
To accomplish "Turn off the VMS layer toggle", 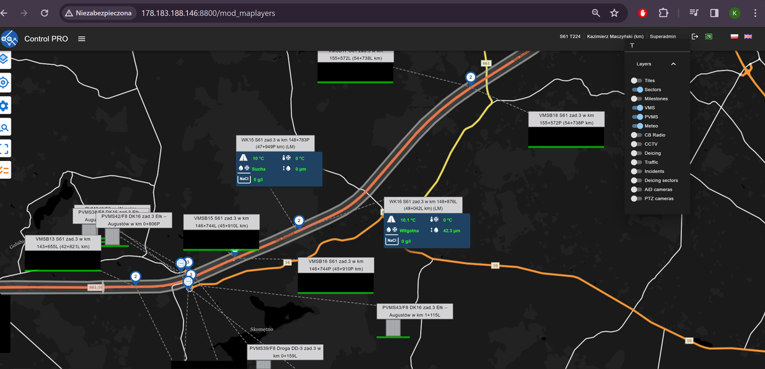I will point(637,108).
